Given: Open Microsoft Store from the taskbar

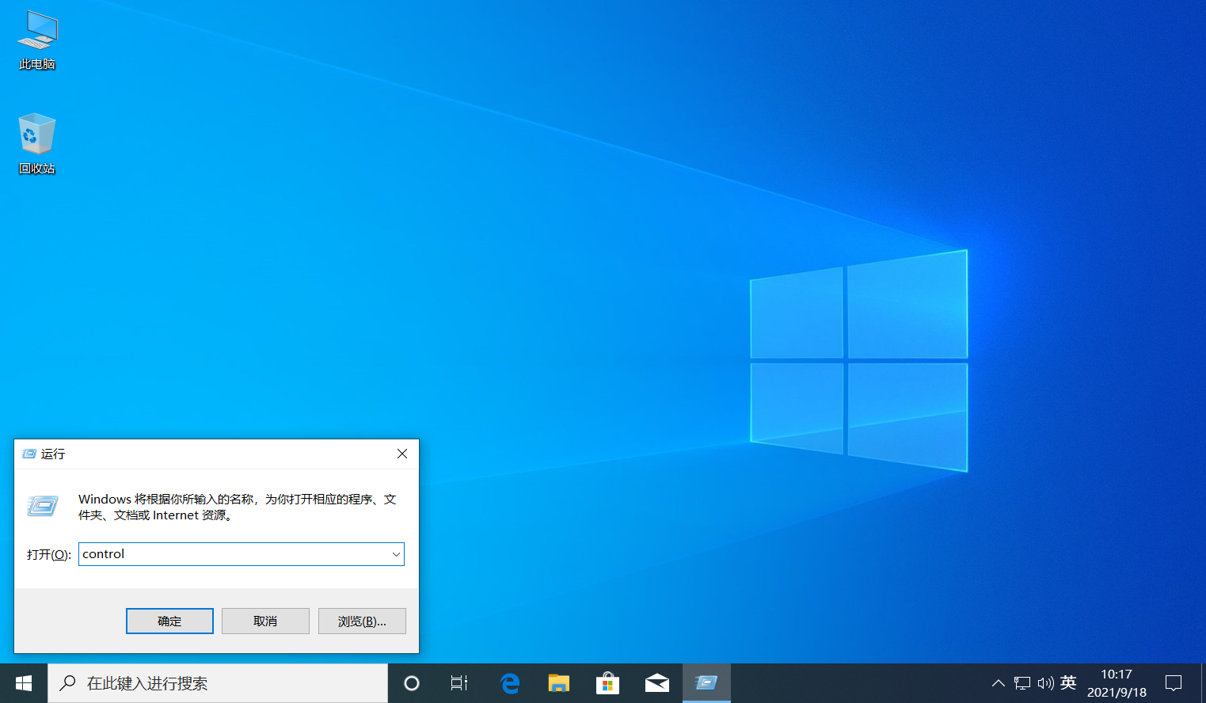Looking at the screenshot, I should pos(607,683).
